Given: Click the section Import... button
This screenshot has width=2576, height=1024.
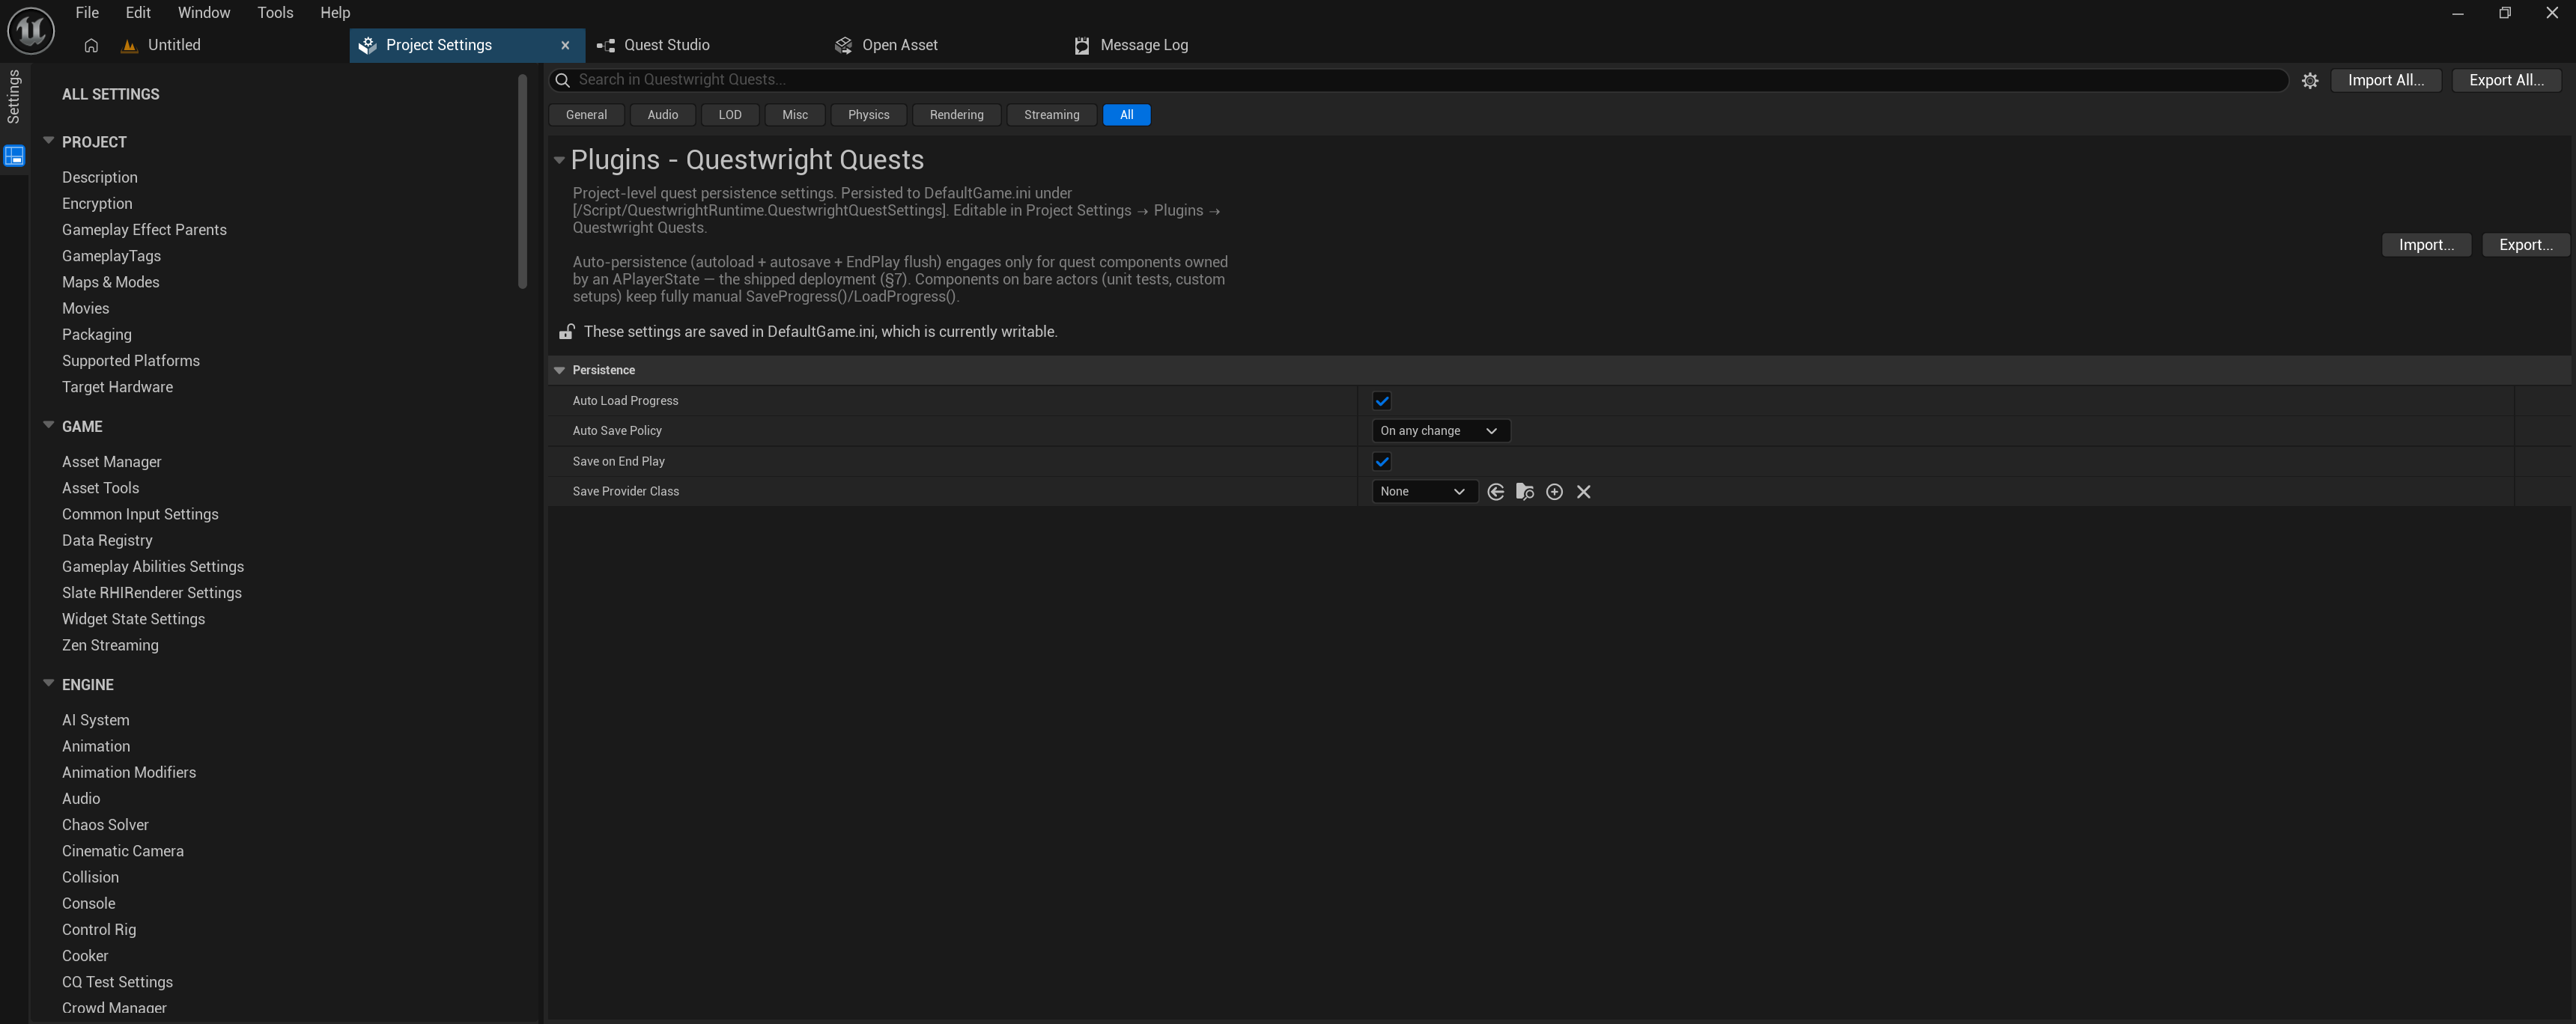Looking at the screenshot, I should click(2426, 245).
